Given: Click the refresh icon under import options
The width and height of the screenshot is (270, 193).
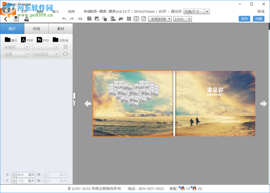Looking at the screenshot, I should (65, 54).
